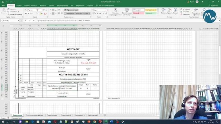Cancel formula bar entry with X
The image size is (221, 124).
25,21
